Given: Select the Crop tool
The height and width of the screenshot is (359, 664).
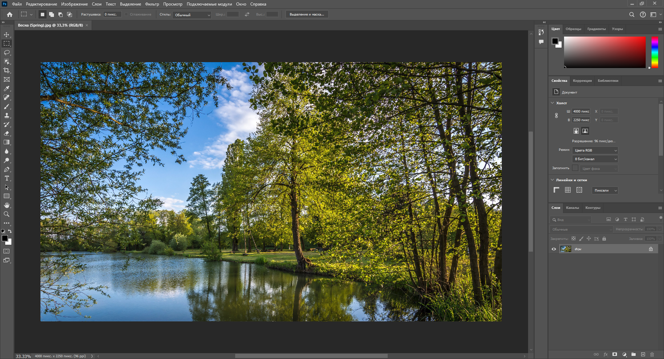Looking at the screenshot, I should coord(7,70).
